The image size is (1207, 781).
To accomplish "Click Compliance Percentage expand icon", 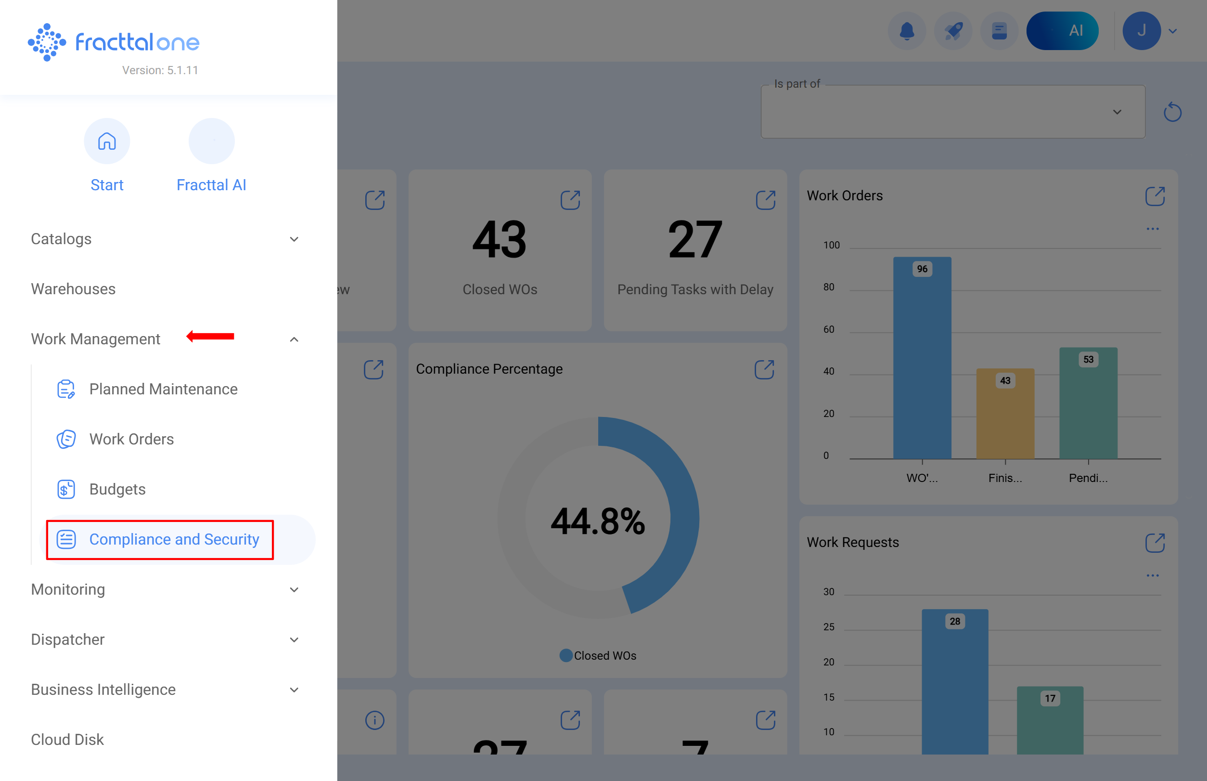I will coord(764,370).
